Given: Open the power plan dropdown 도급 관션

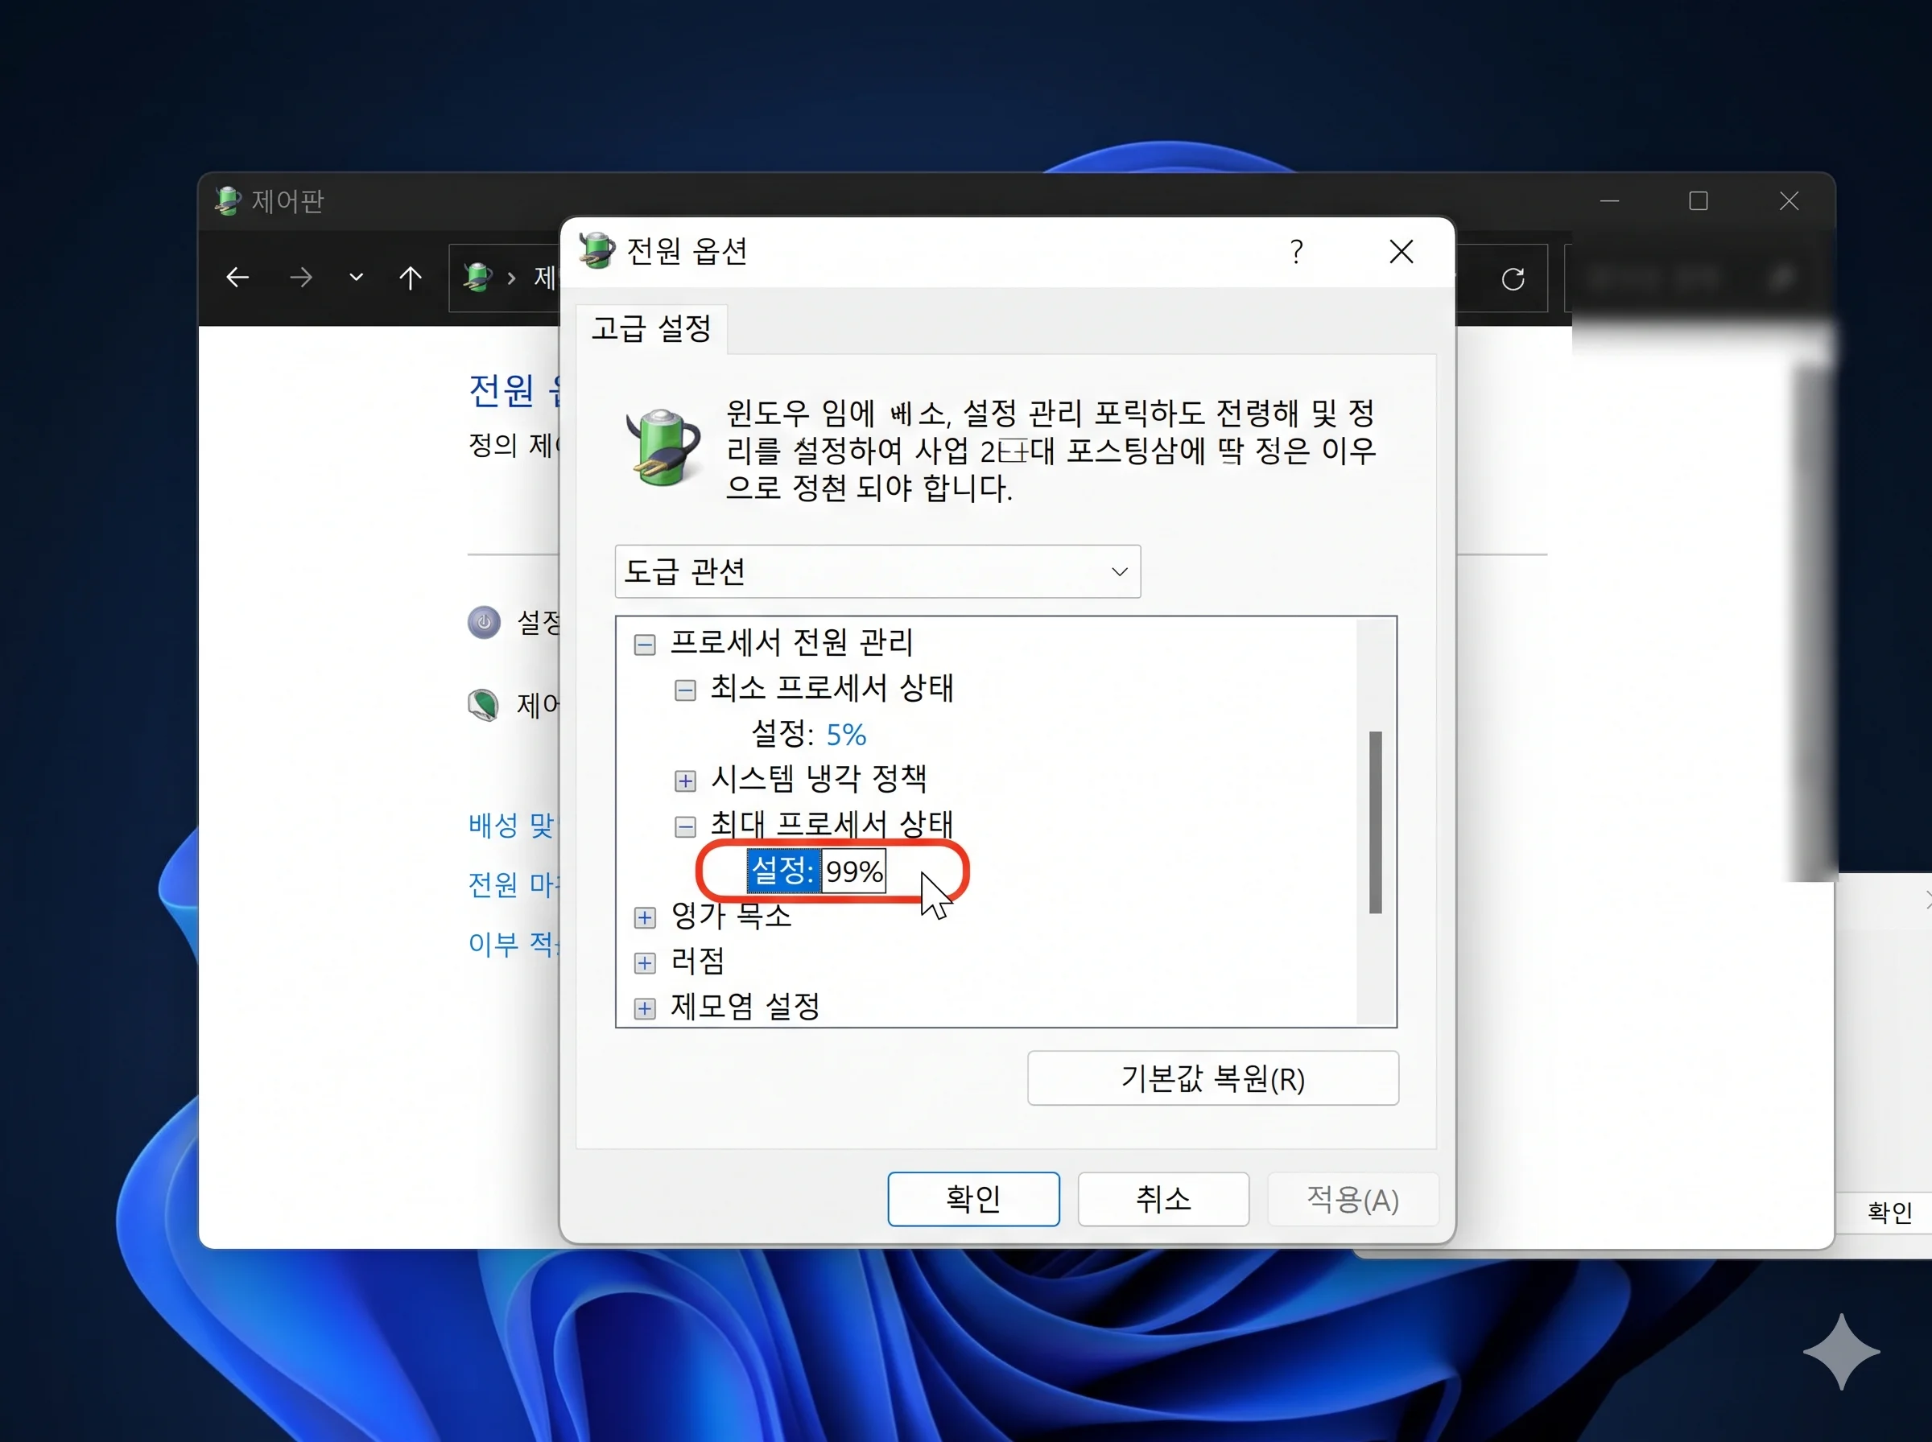Looking at the screenshot, I should pyautogui.click(x=877, y=571).
